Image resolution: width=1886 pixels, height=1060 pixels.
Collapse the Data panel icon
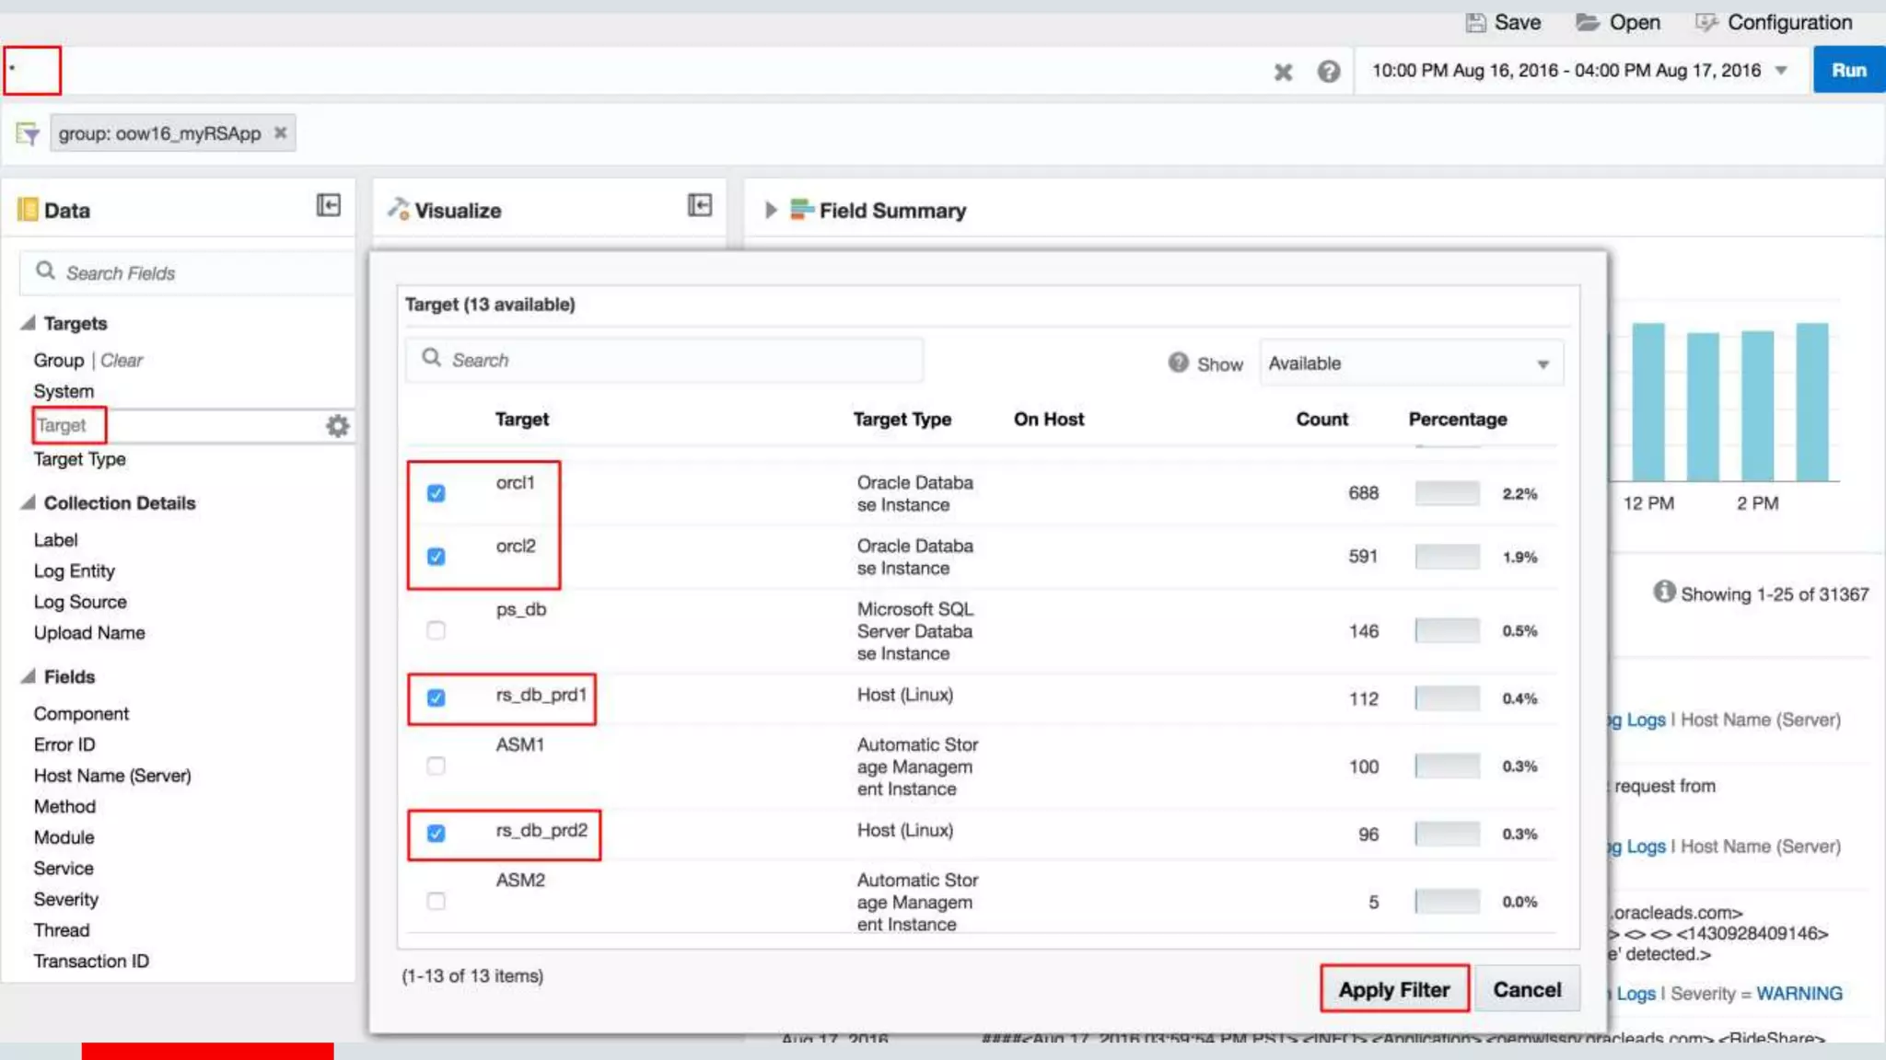coord(329,205)
